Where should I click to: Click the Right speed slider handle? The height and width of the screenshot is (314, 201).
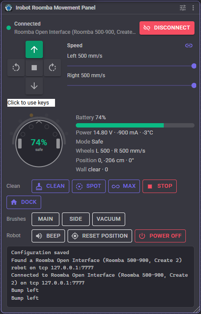(x=194, y=85)
